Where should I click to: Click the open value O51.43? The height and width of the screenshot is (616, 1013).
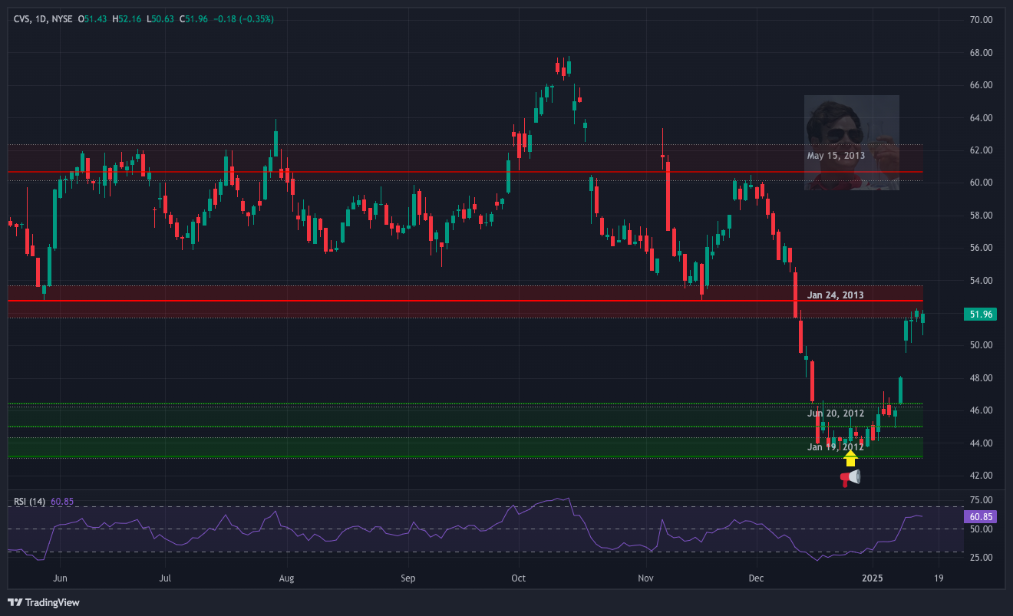tap(94, 18)
